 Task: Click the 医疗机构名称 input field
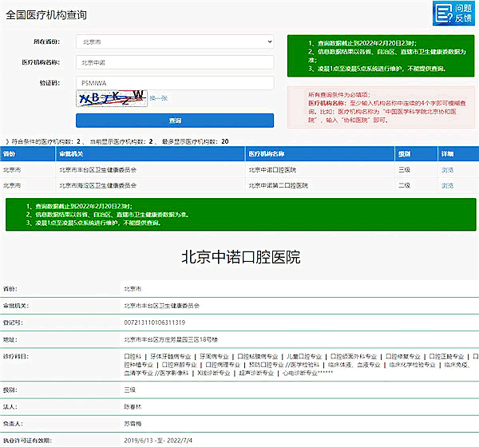175,61
